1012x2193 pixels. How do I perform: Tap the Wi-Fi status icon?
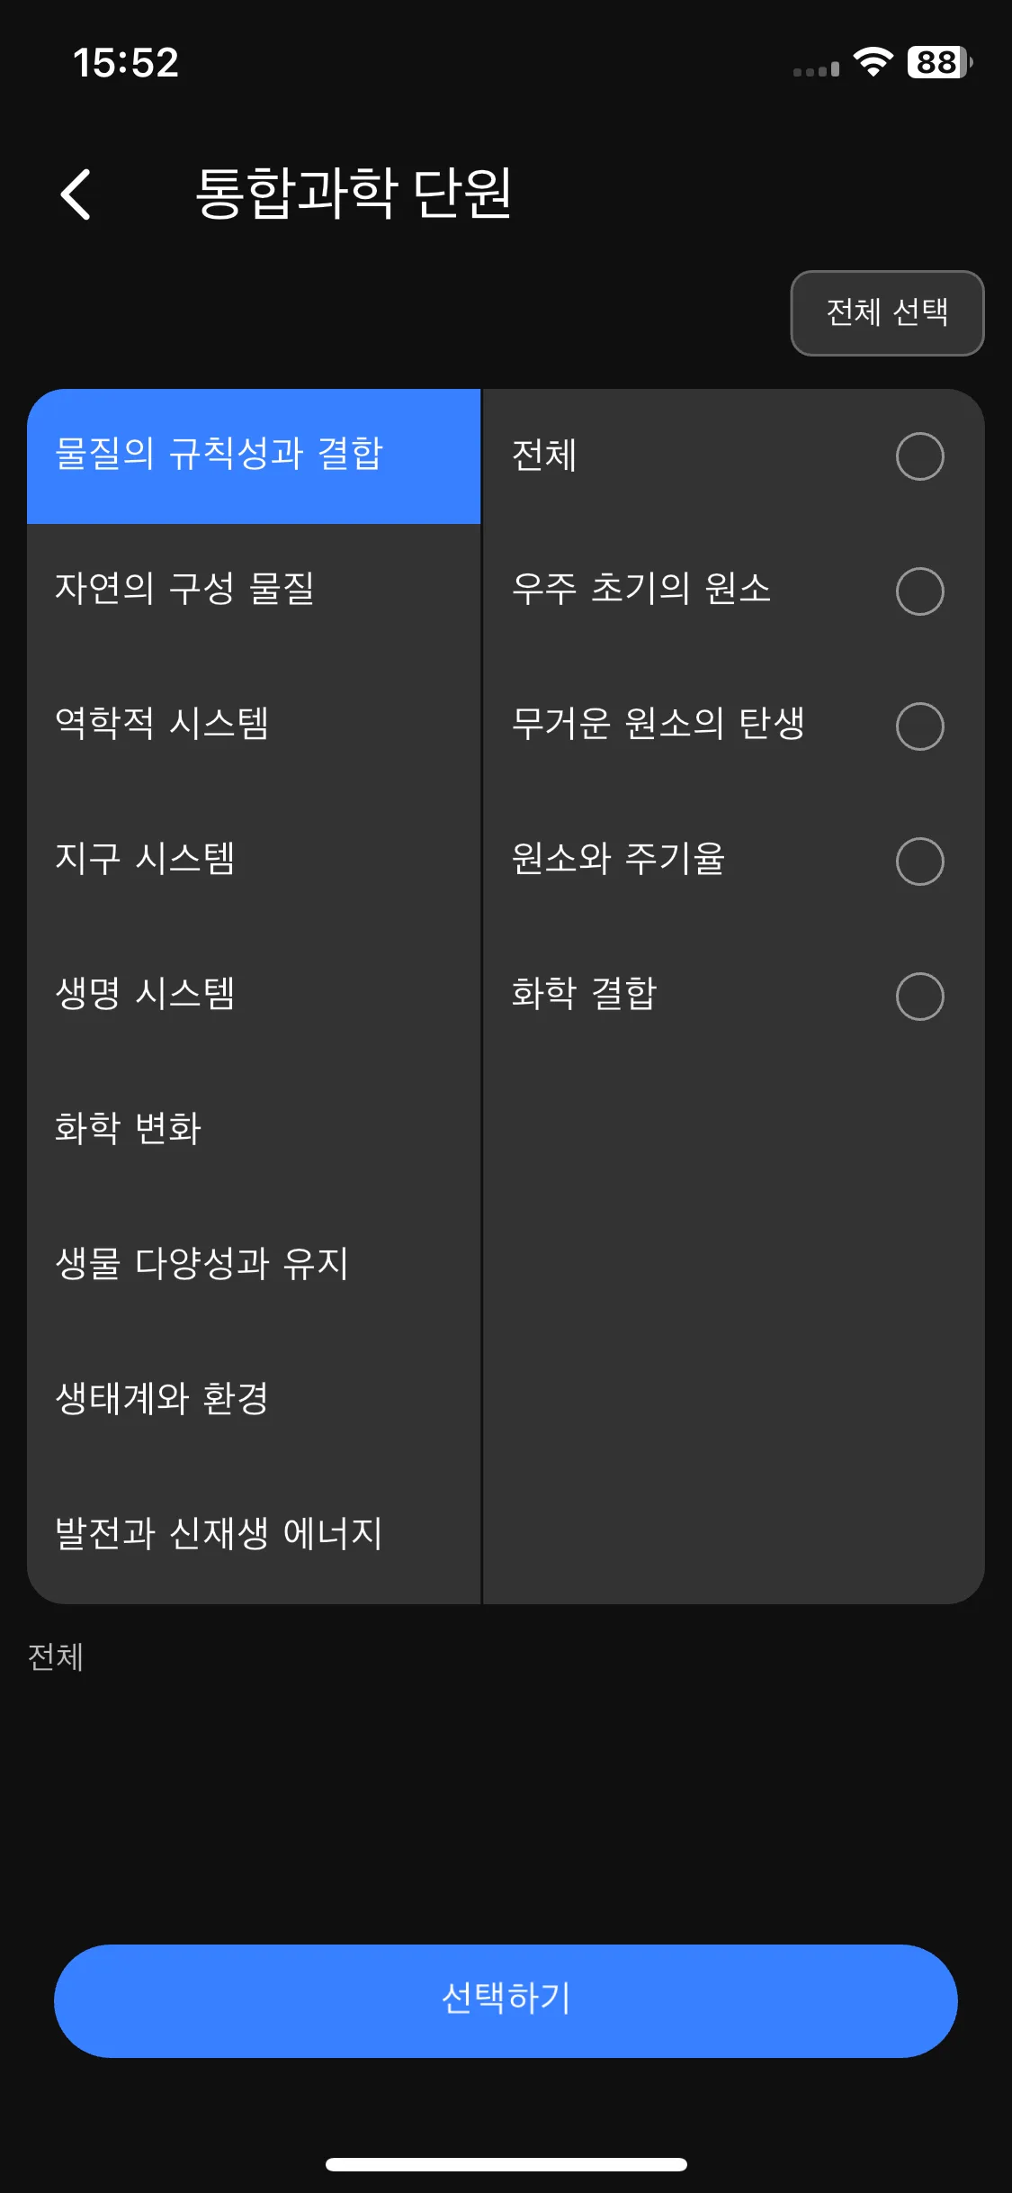tap(873, 62)
